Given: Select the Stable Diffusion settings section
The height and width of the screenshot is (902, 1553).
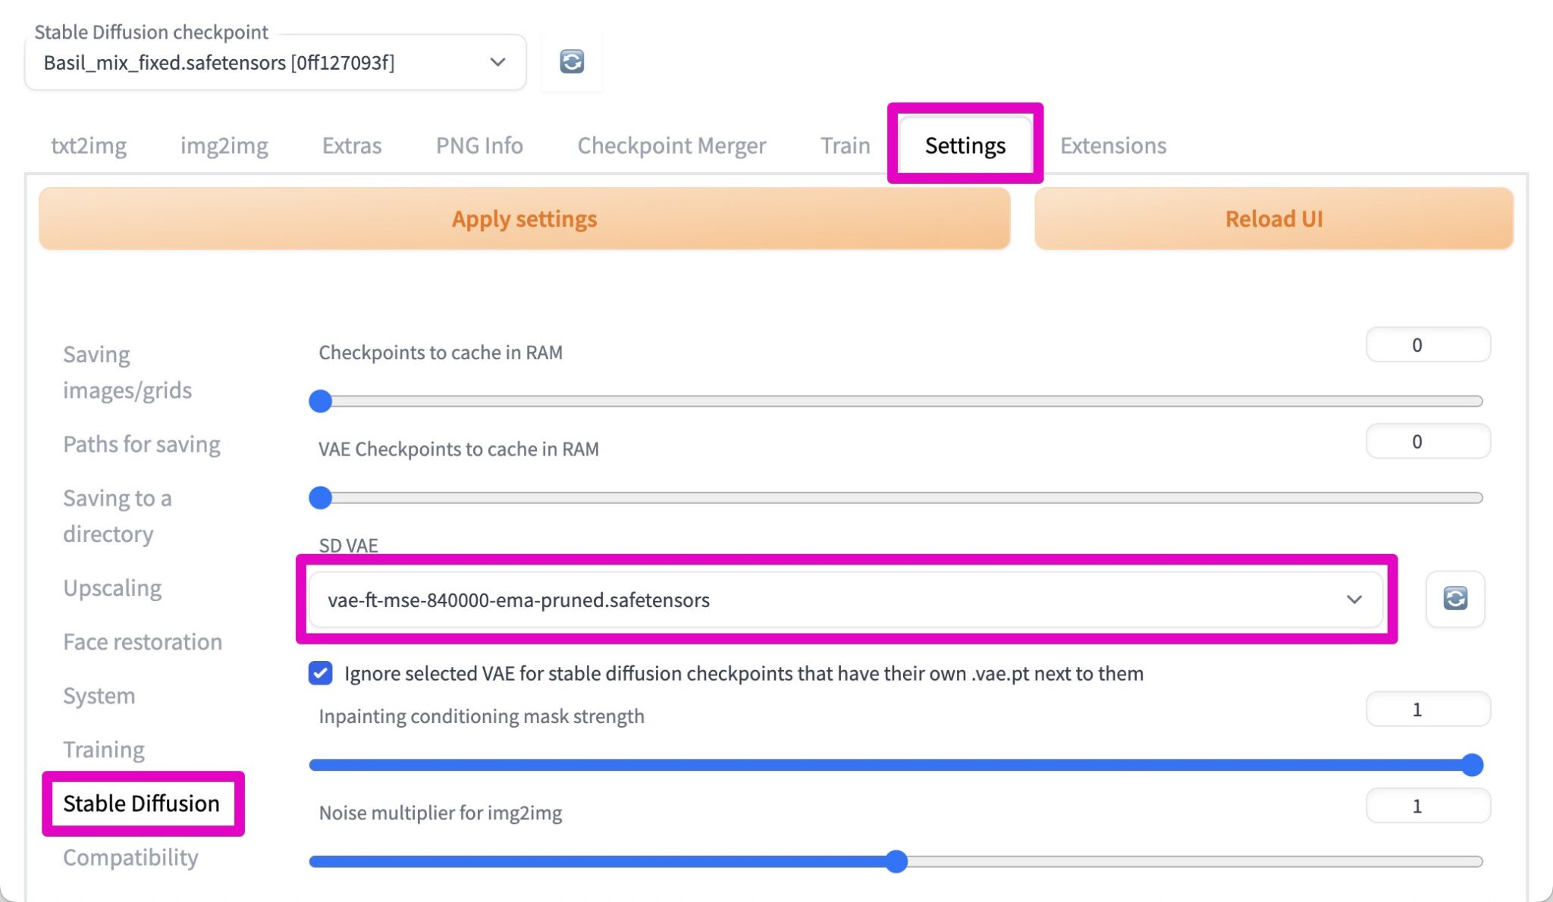Looking at the screenshot, I should (143, 803).
